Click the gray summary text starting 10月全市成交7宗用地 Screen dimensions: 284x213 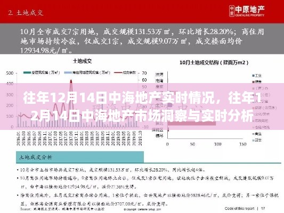(142, 41)
